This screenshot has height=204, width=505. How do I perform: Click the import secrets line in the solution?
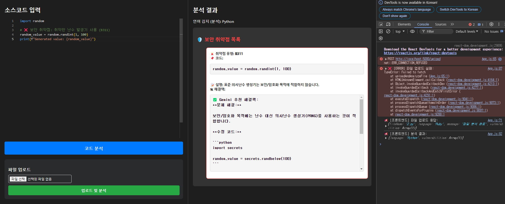click(x=227, y=148)
